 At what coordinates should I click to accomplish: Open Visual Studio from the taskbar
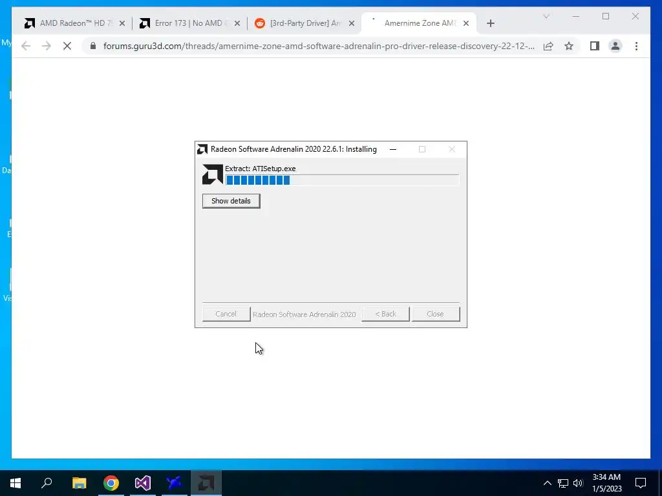143,483
